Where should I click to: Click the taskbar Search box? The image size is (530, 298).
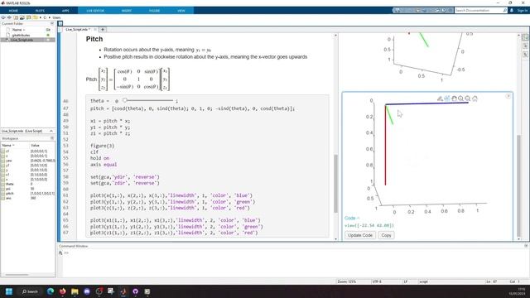30,291
